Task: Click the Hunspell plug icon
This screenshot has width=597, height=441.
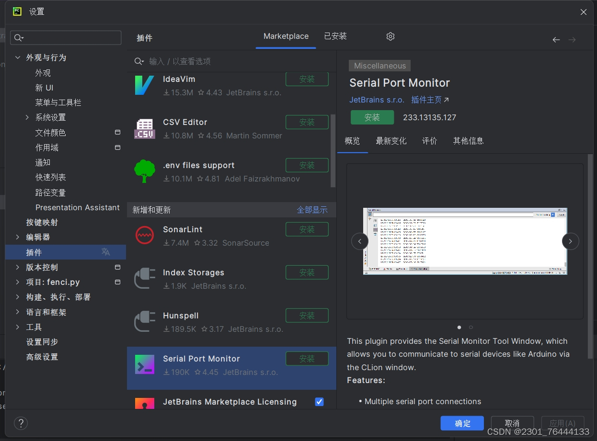Action: click(x=144, y=322)
